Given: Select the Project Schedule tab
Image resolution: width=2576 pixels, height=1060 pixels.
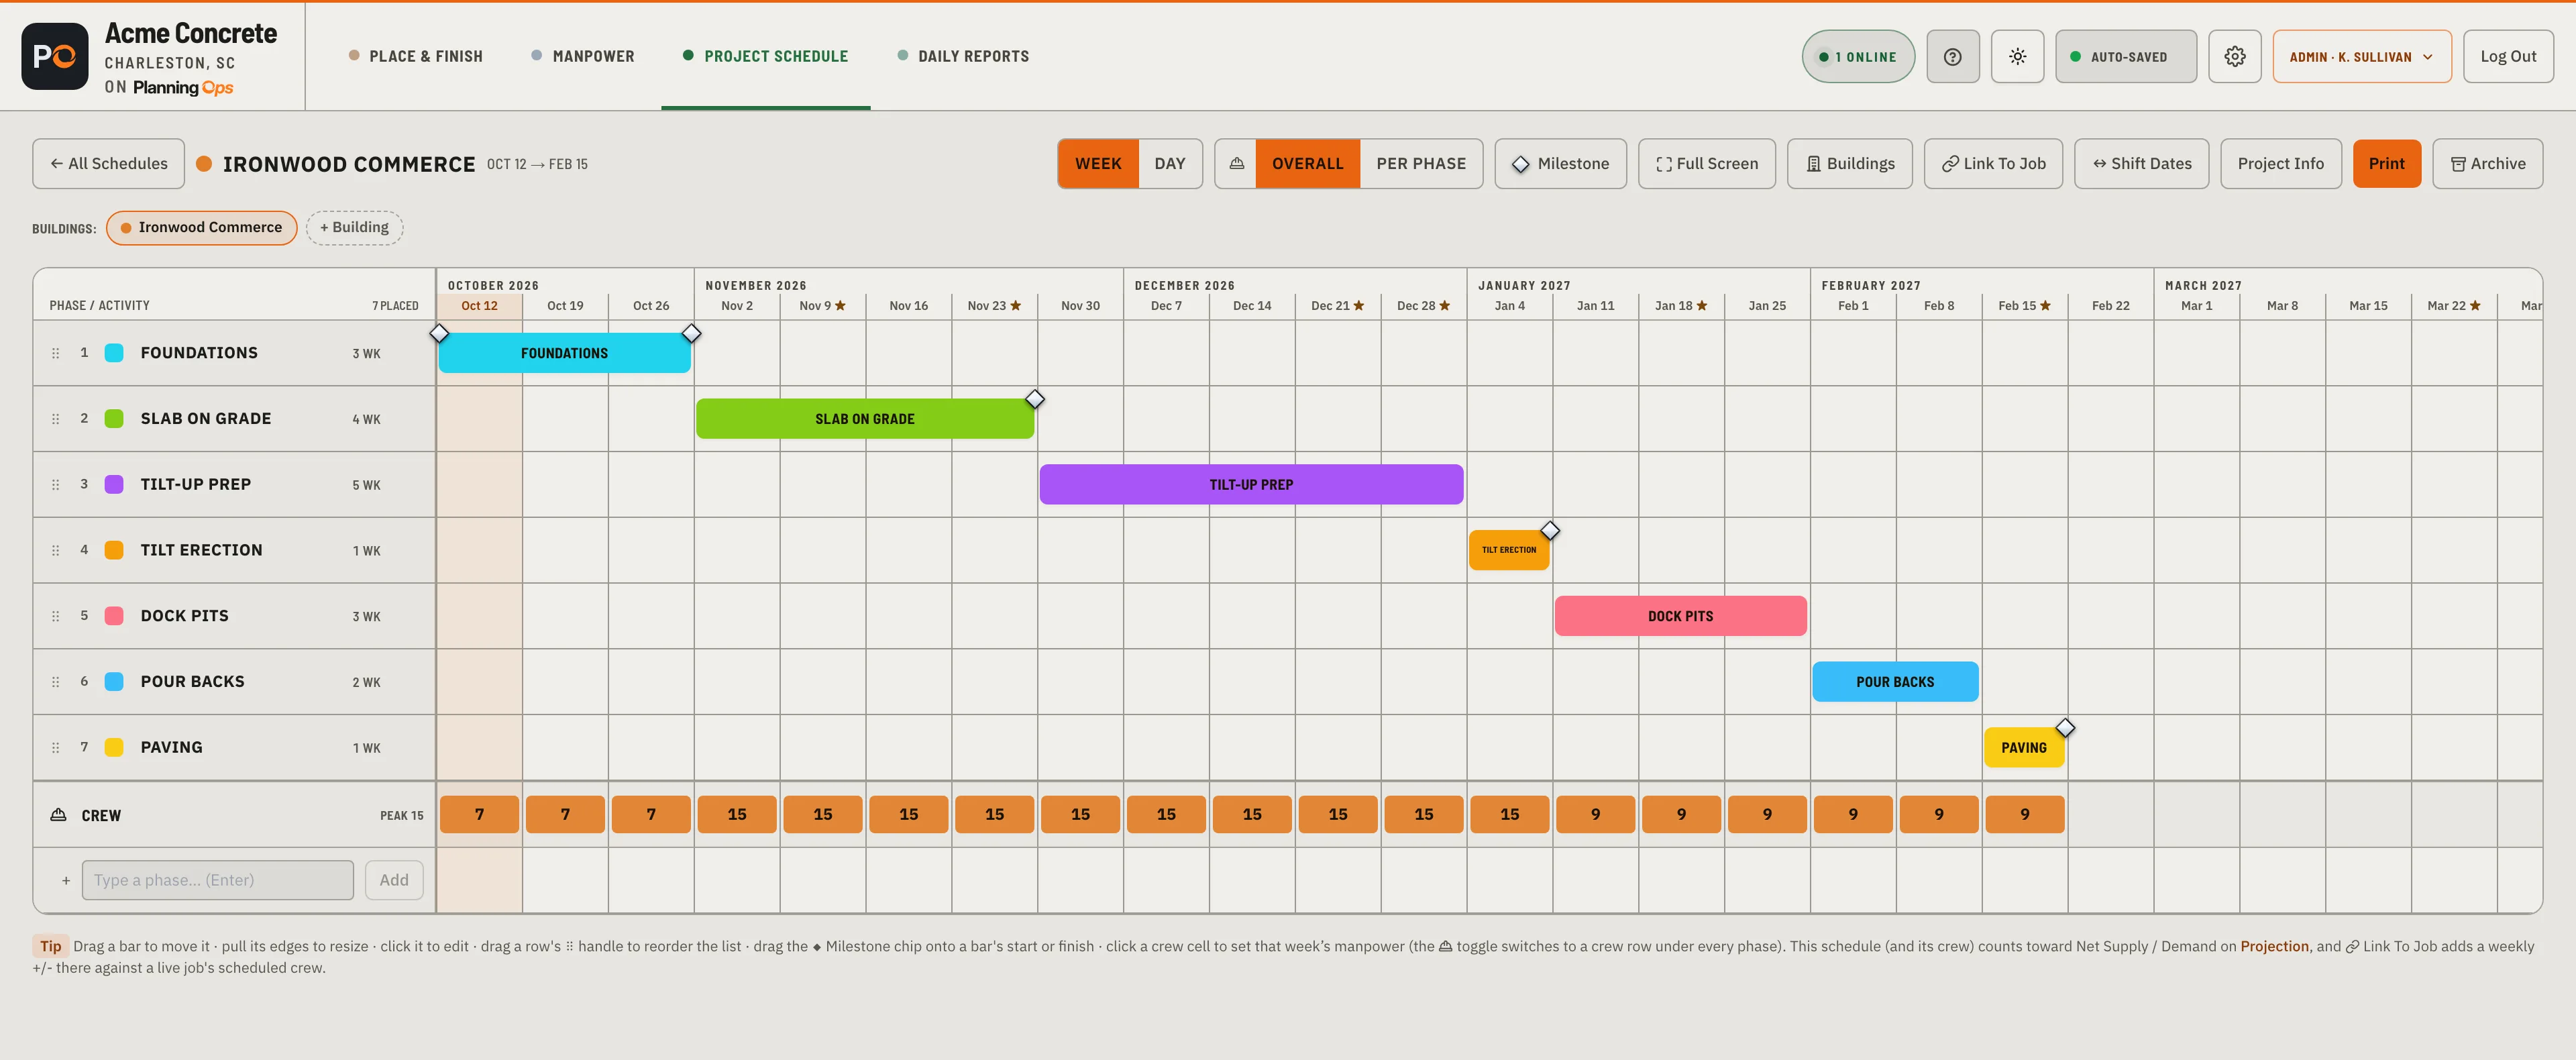Looking at the screenshot, I should (765, 56).
